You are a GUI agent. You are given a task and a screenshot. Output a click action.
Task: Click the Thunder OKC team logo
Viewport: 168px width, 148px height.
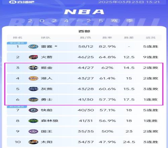click(x=33, y=46)
